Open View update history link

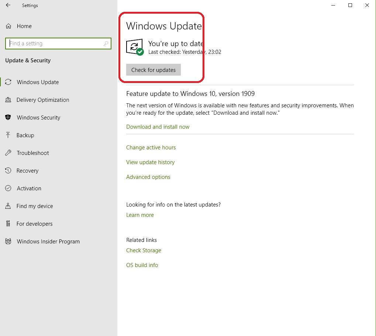pyautogui.click(x=150, y=162)
